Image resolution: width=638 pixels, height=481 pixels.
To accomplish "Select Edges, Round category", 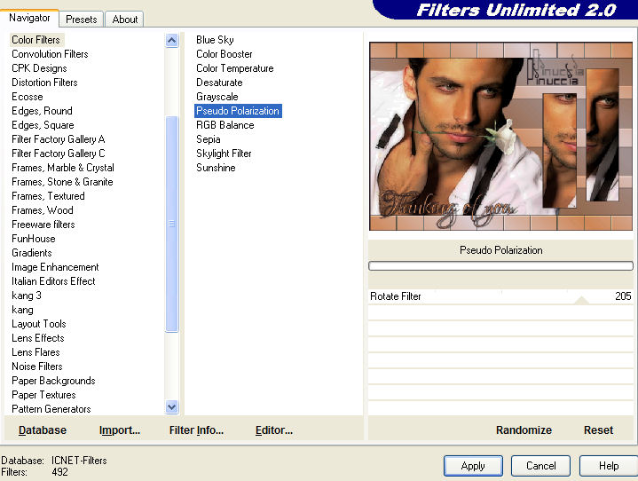I will 42,111.
